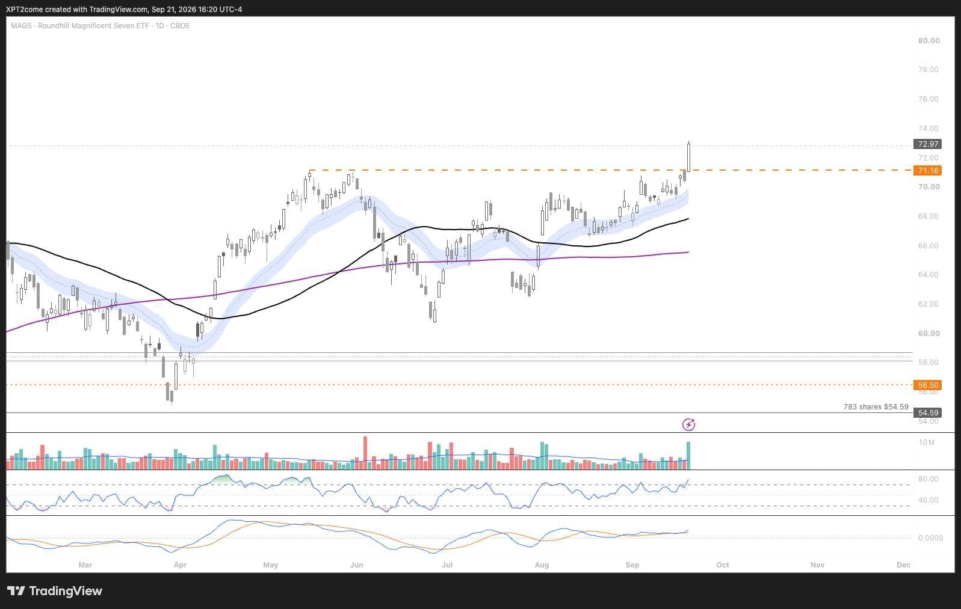The height and width of the screenshot is (609, 961).
Task: Click the snapshot header with date Sep 21, 2026
Action: [x=124, y=9]
